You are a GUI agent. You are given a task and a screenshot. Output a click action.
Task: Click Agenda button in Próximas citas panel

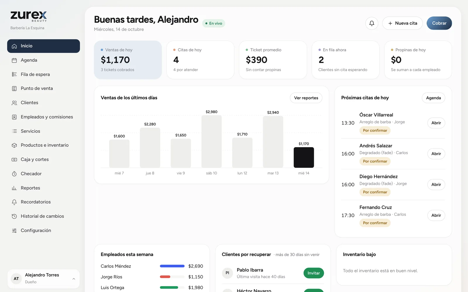pyautogui.click(x=433, y=98)
